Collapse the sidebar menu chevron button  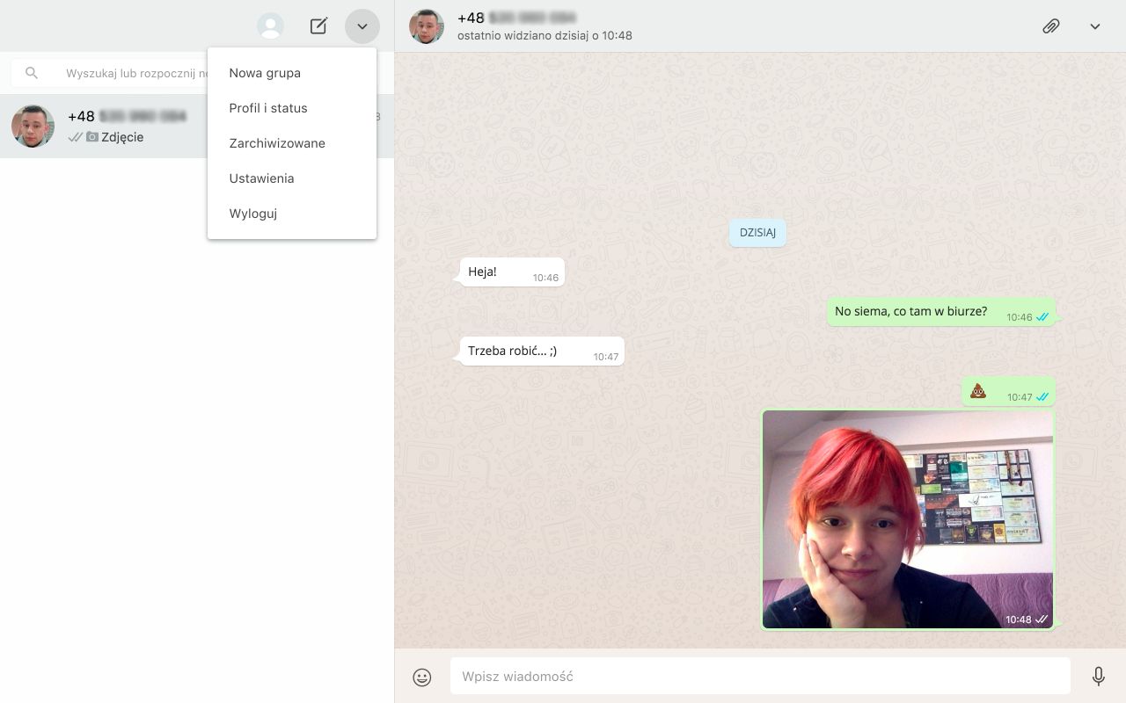(362, 26)
